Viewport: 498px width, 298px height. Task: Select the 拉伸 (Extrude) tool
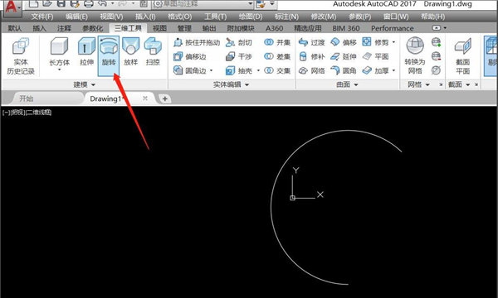click(x=86, y=52)
